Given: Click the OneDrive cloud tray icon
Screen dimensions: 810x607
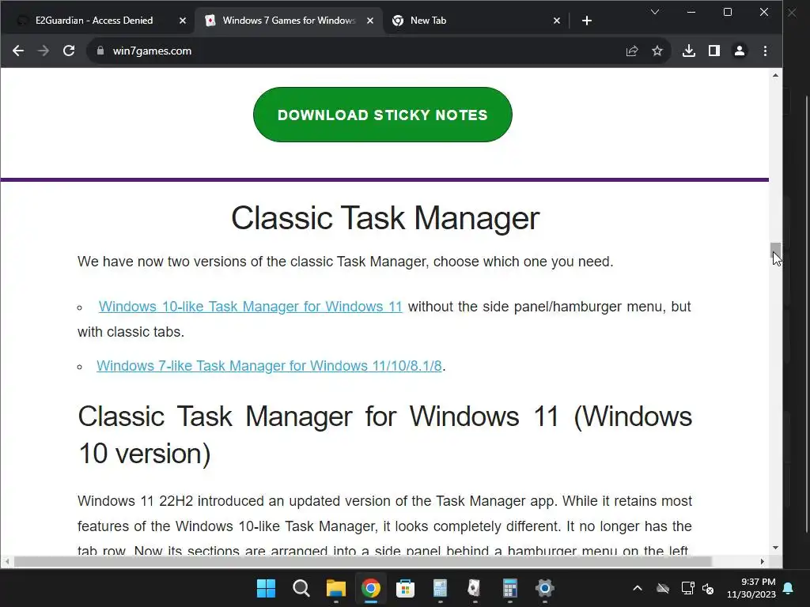Looking at the screenshot, I should (x=663, y=588).
